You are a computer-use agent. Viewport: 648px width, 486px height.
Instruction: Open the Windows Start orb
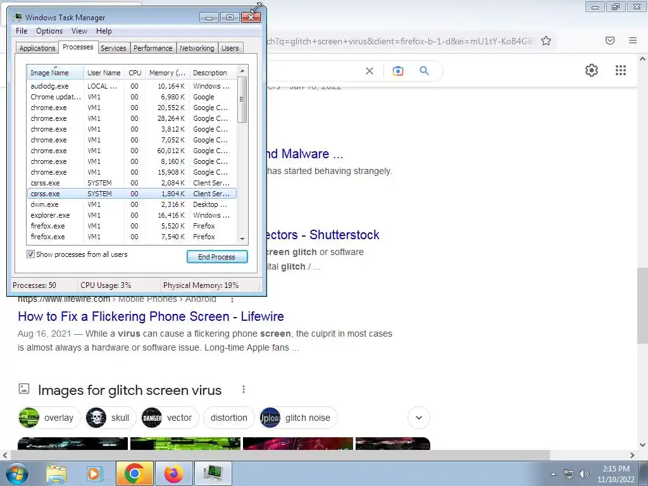(x=17, y=473)
